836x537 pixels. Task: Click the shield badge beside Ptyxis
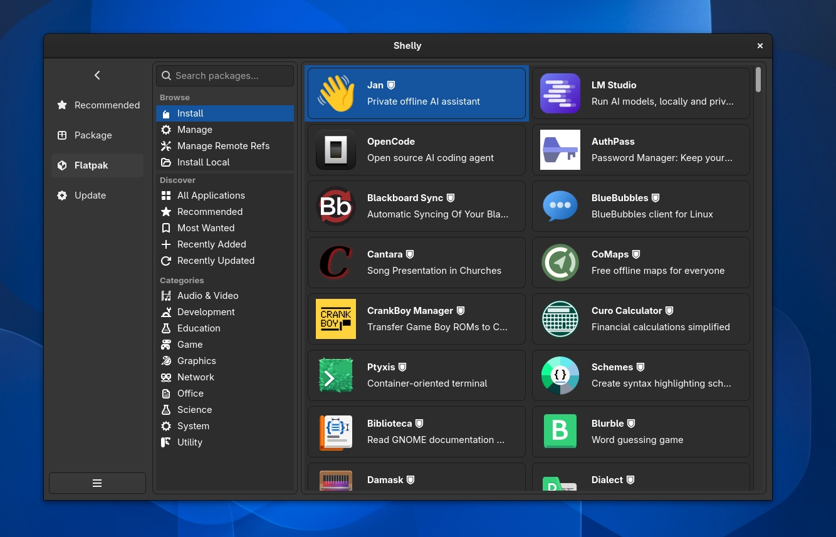click(402, 367)
